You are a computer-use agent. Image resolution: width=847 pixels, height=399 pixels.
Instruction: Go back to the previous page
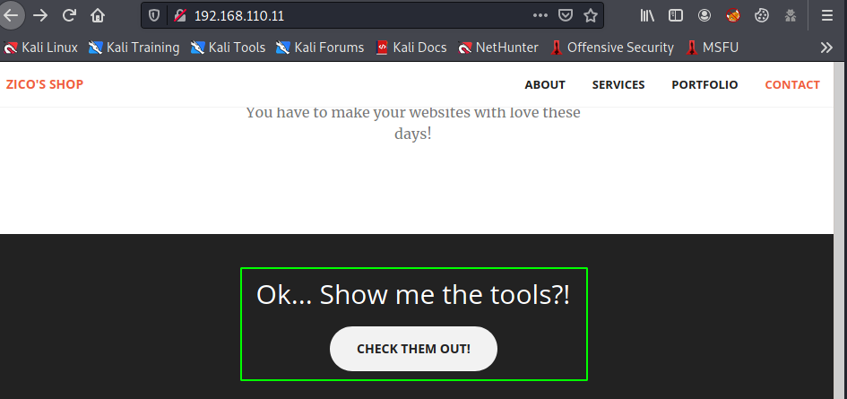12,15
